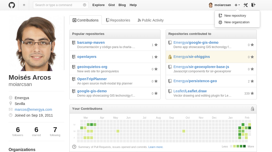272x152 pixels.
Task: Click the OpenTripPlanner fork repo icon
Action: [74, 79]
